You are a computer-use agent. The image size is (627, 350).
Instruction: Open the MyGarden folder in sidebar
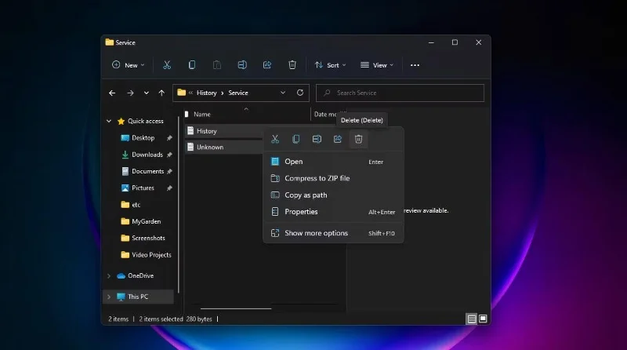(x=147, y=221)
